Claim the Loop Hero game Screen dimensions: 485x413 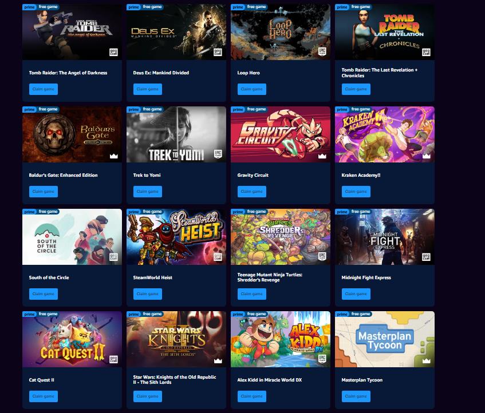coord(252,89)
